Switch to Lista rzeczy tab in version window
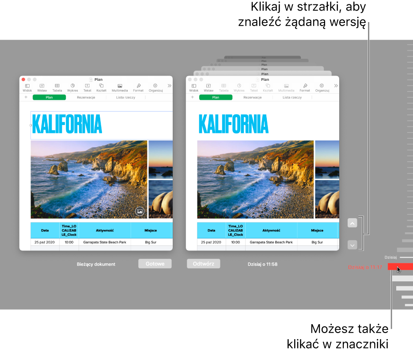 pos(292,98)
